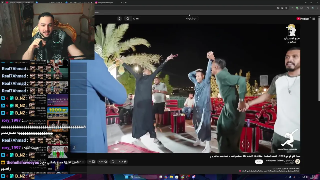Open the YouTube hamburger guide menu

tap(313, 19)
